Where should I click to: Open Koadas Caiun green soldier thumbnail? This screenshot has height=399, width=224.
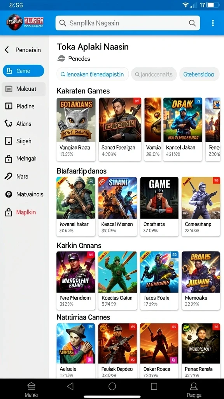(x=117, y=272)
